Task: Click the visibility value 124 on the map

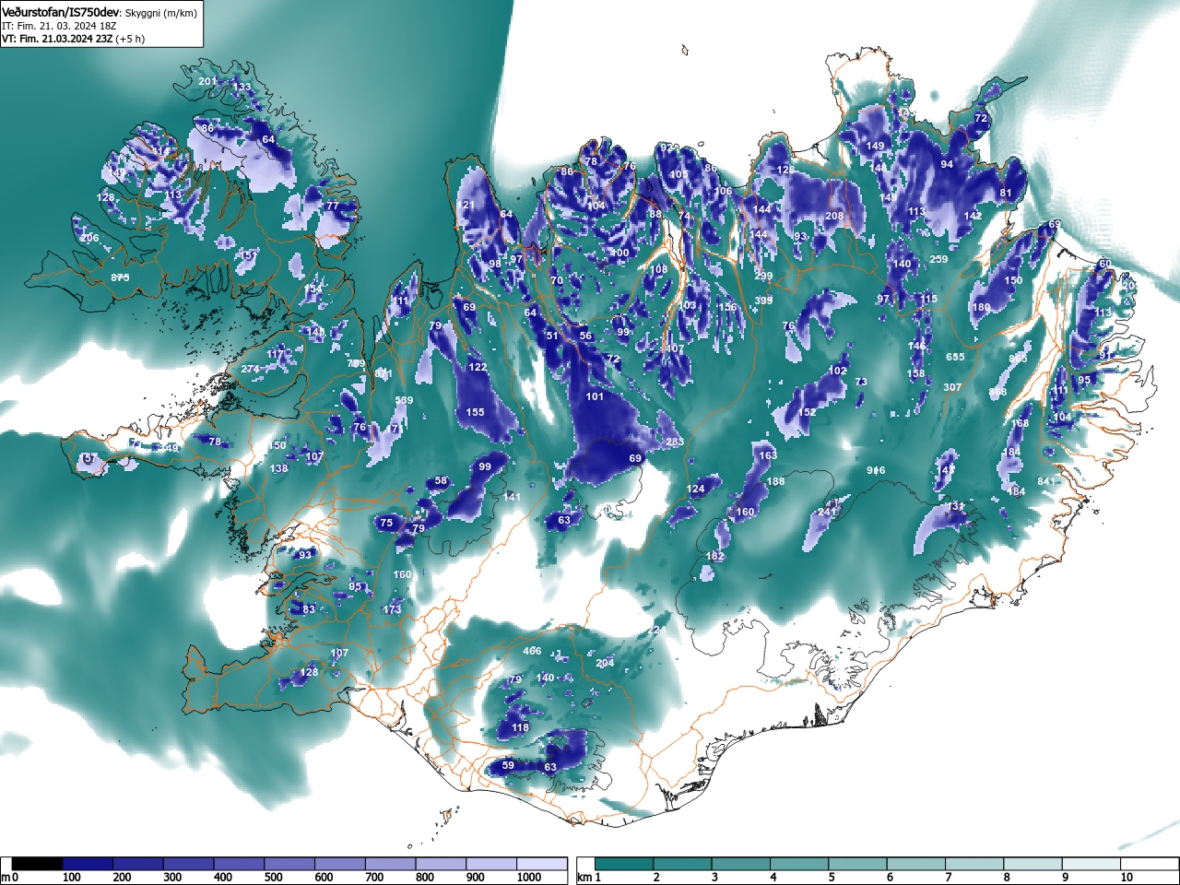Action: click(696, 489)
